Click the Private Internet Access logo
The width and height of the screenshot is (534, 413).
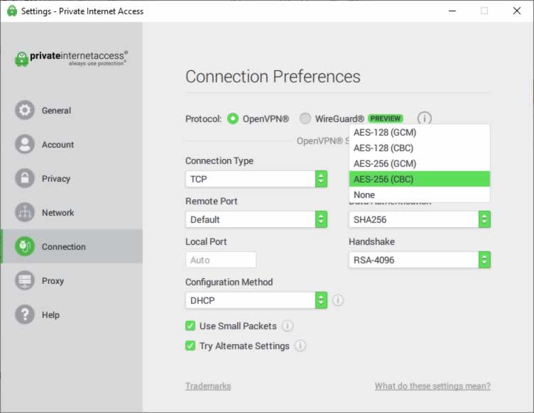pos(71,58)
